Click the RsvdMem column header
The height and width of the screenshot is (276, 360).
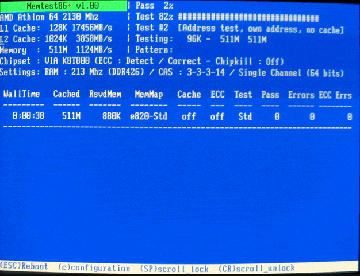[105, 94]
